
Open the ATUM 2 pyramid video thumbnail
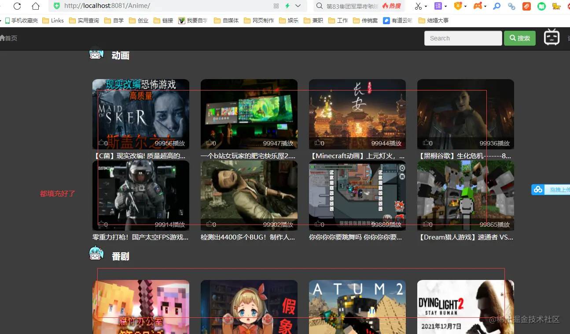[x=357, y=307]
